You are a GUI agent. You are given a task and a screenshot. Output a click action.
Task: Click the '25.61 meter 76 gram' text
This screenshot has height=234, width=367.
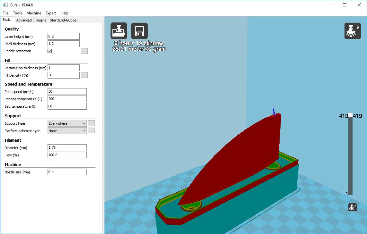(x=139, y=49)
